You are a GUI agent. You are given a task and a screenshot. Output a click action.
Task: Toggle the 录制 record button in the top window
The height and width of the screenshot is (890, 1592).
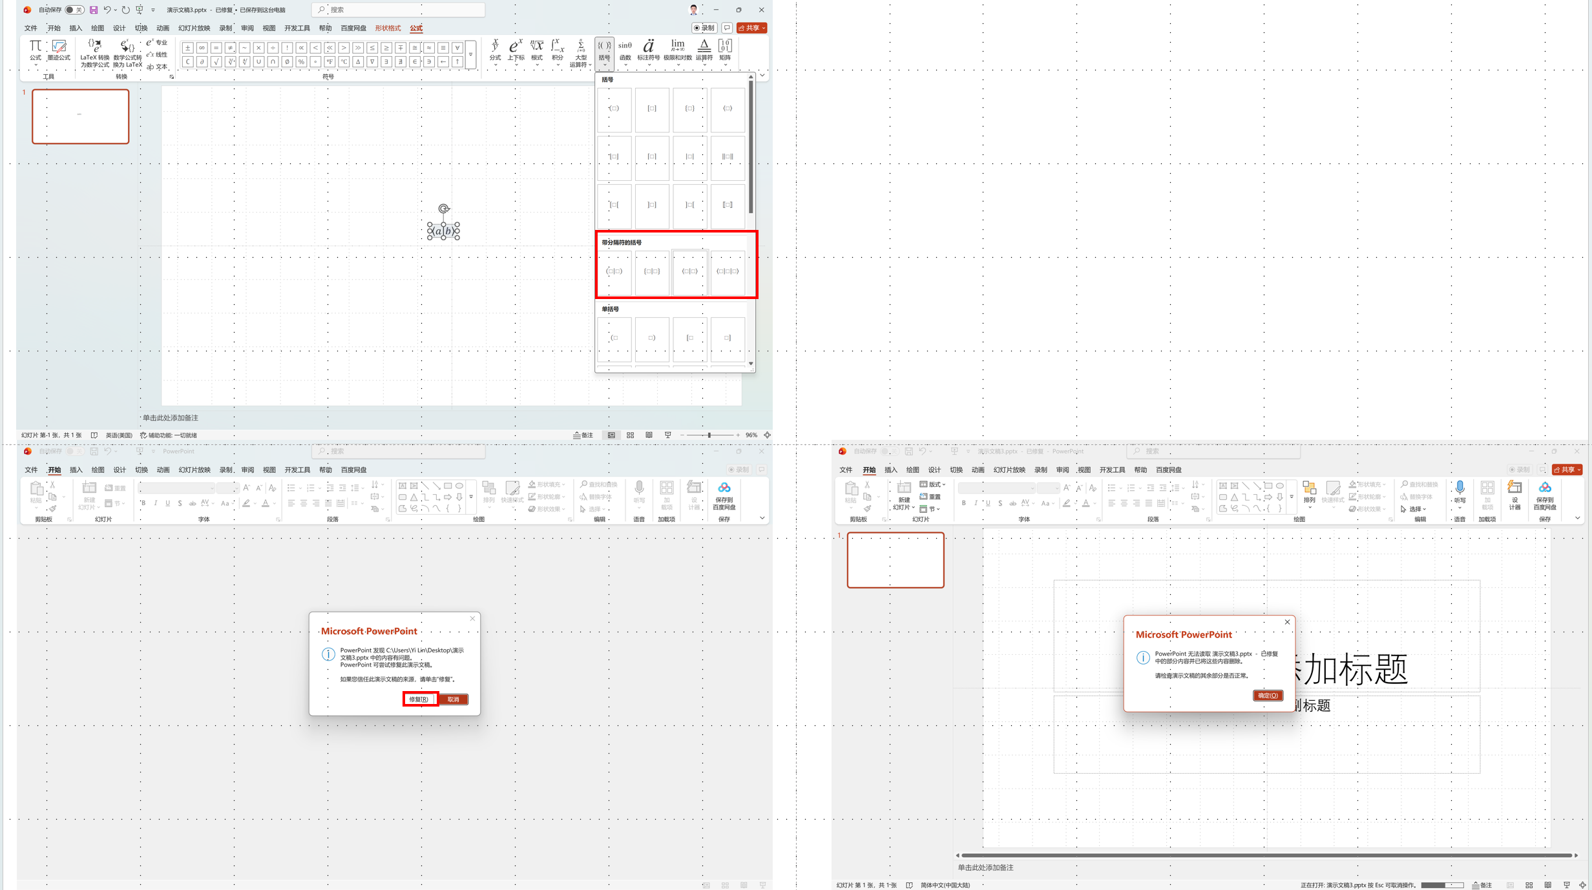coord(704,28)
